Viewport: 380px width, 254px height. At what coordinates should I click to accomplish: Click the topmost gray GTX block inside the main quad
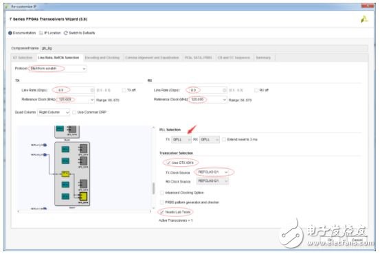[83, 148]
